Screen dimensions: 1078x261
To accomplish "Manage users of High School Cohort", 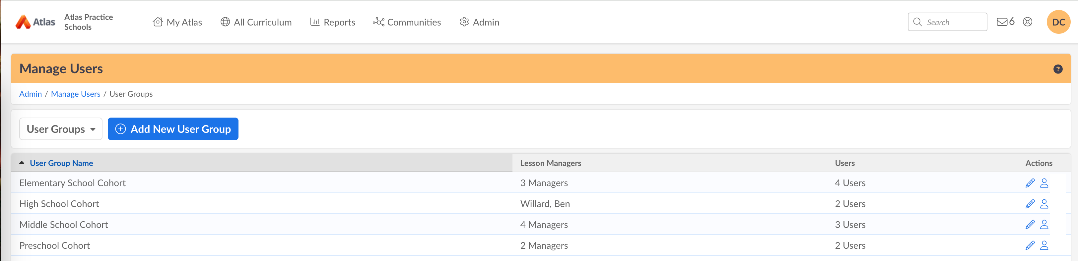I will coord(1044,204).
